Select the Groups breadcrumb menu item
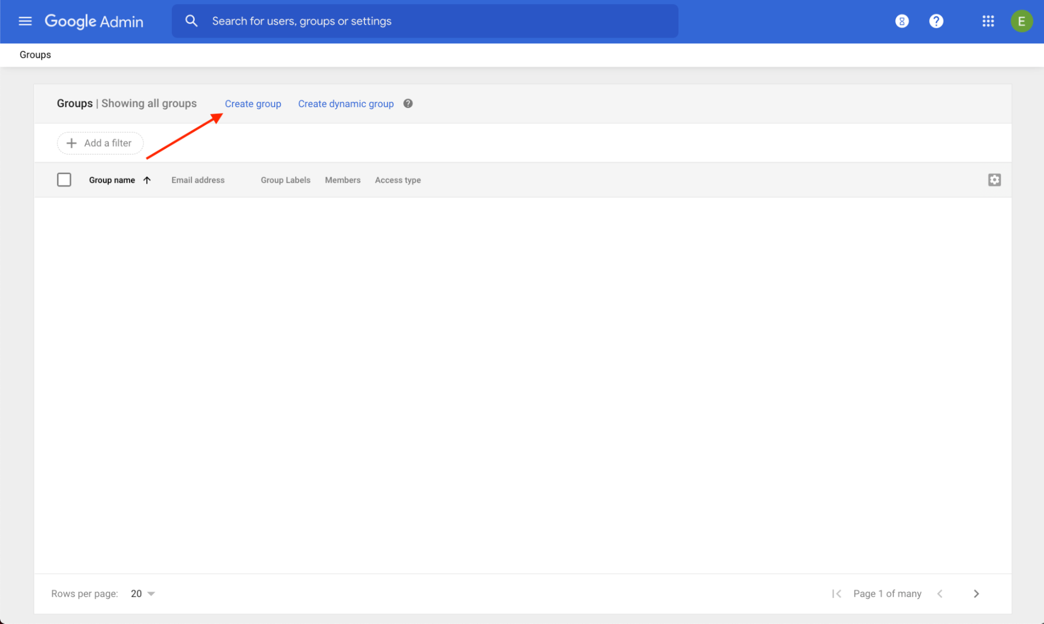This screenshot has width=1044, height=624. click(x=36, y=54)
